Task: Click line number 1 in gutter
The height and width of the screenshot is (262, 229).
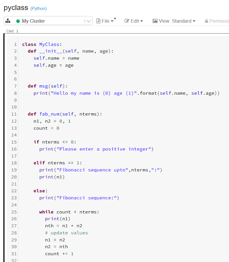Action: click(15, 44)
